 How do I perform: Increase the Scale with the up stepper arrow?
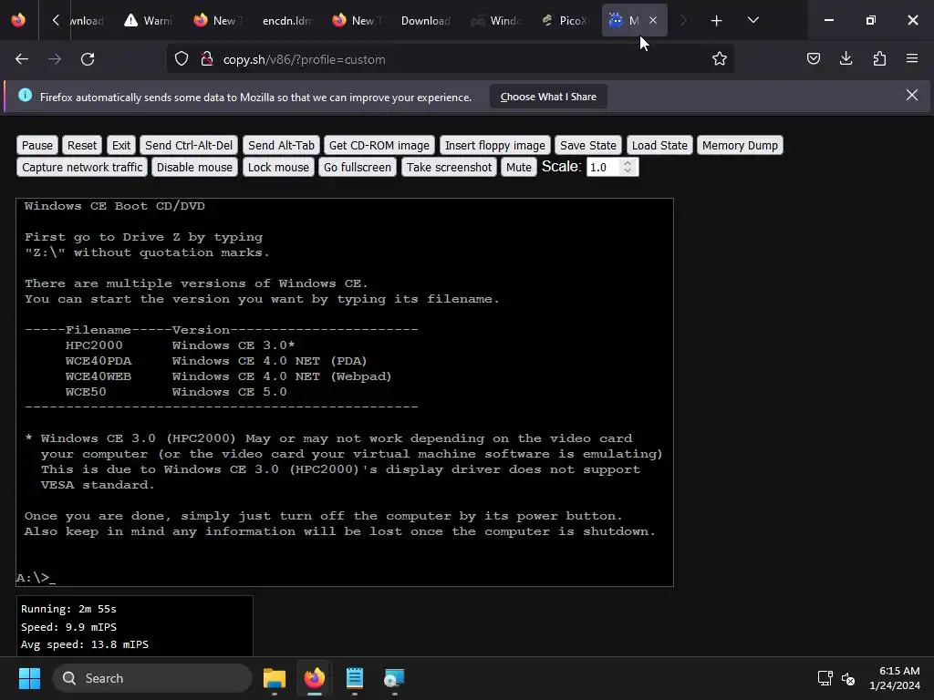coord(628,163)
